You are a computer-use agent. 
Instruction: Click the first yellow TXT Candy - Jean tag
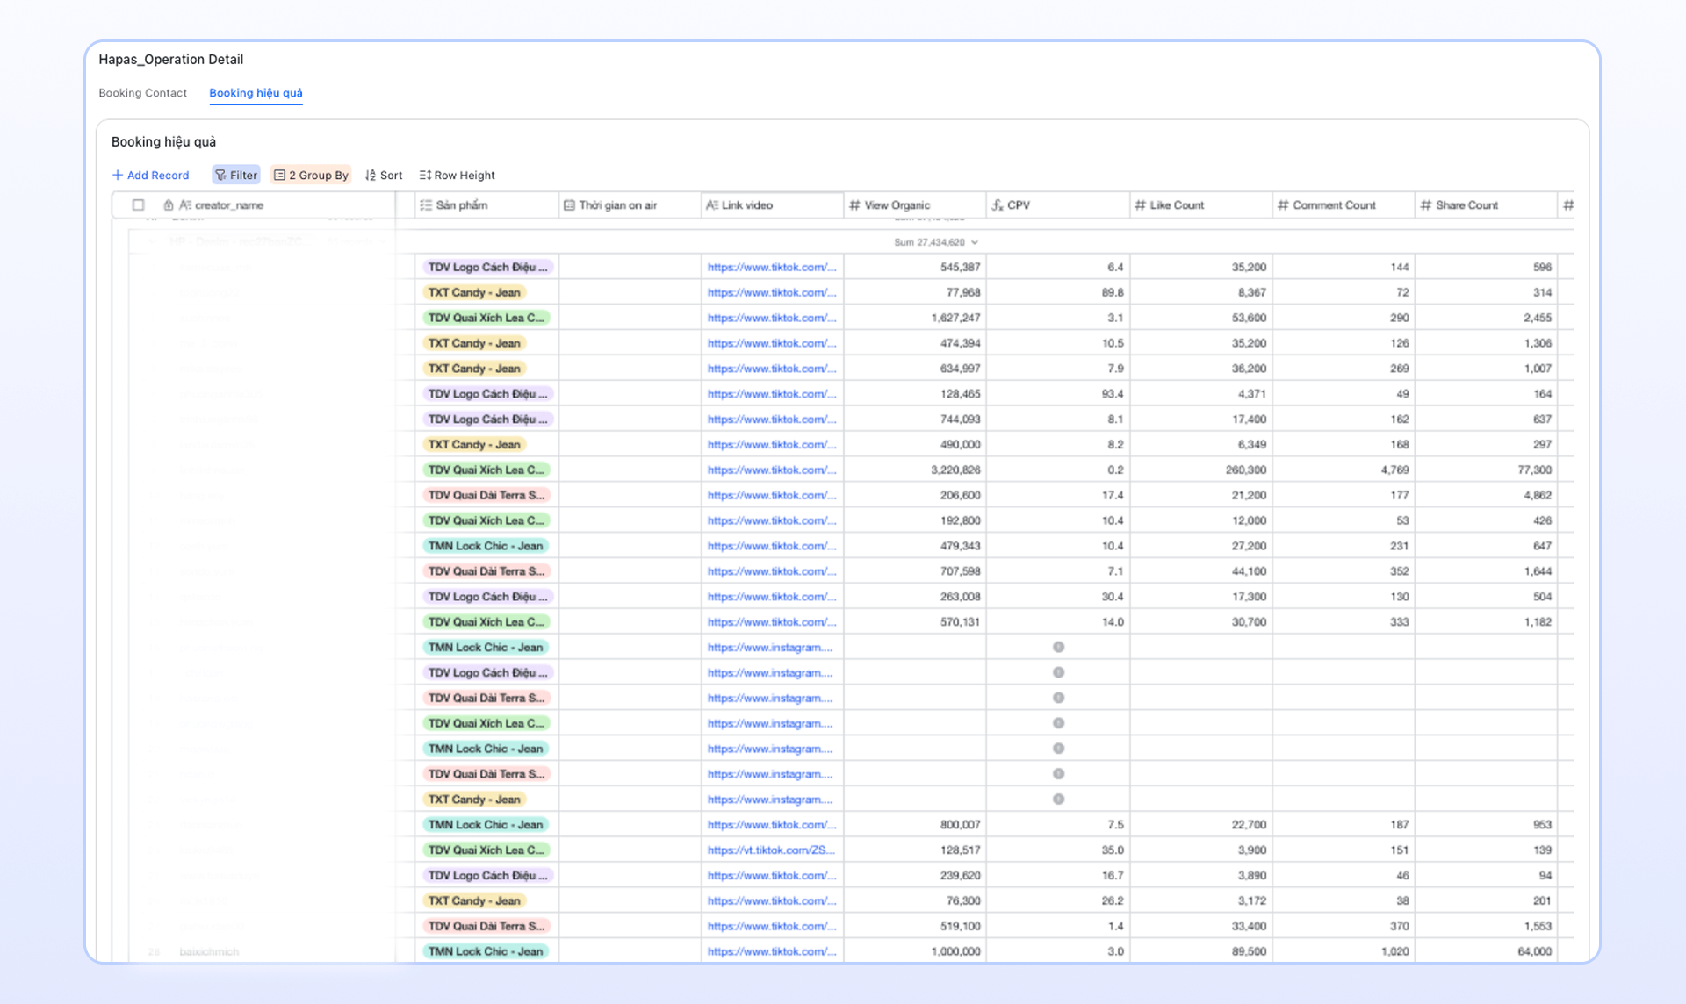click(x=474, y=292)
